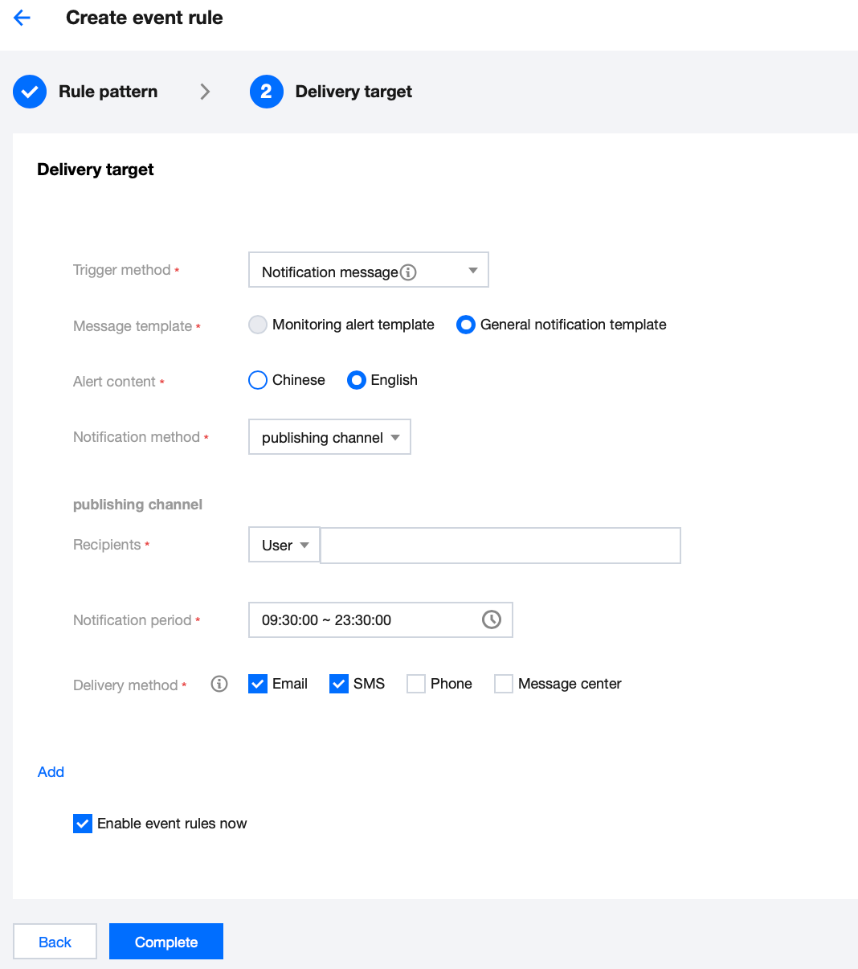Expand the publishing channel notification dropdown
Viewport: 858px width, 969px height.
(x=329, y=437)
